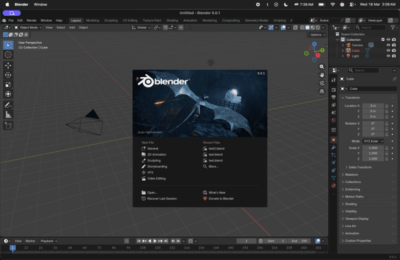Jump to timeline start frame
Screen dimensions: 400x260
click(x=139, y=241)
